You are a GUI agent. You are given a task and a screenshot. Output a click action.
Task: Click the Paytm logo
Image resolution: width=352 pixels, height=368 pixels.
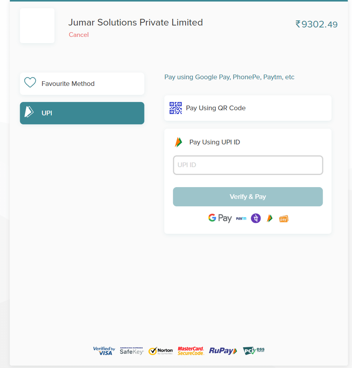pyautogui.click(x=241, y=219)
